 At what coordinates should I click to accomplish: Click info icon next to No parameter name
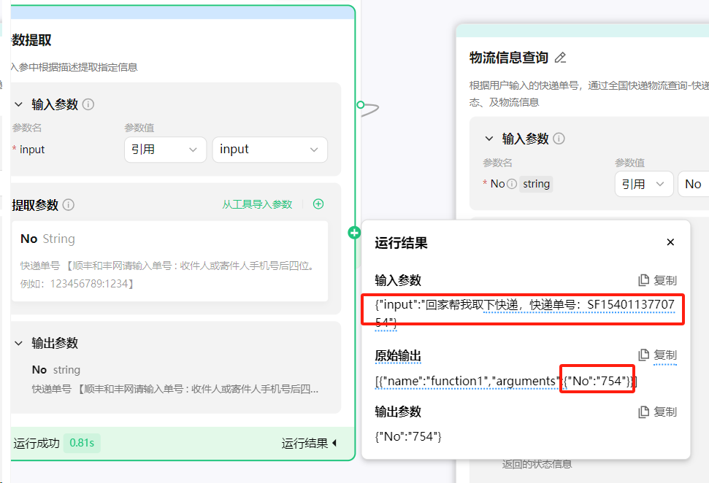click(x=511, y=184)
